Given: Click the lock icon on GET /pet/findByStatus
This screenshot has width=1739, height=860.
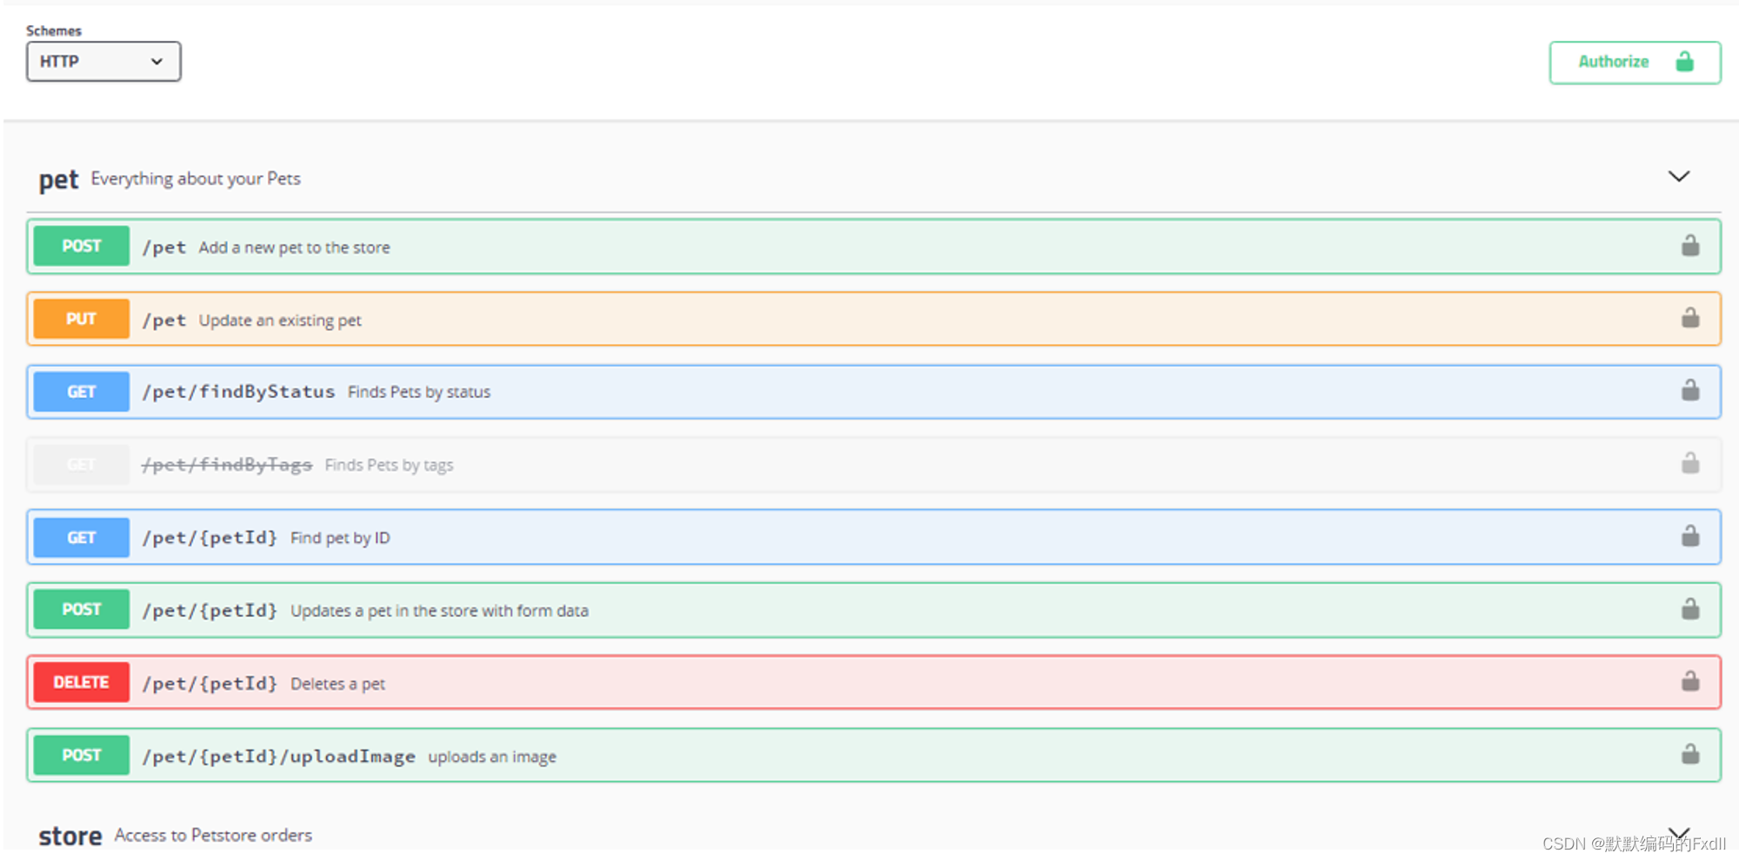Looking at the screenshot, I should pos(1689,391).
